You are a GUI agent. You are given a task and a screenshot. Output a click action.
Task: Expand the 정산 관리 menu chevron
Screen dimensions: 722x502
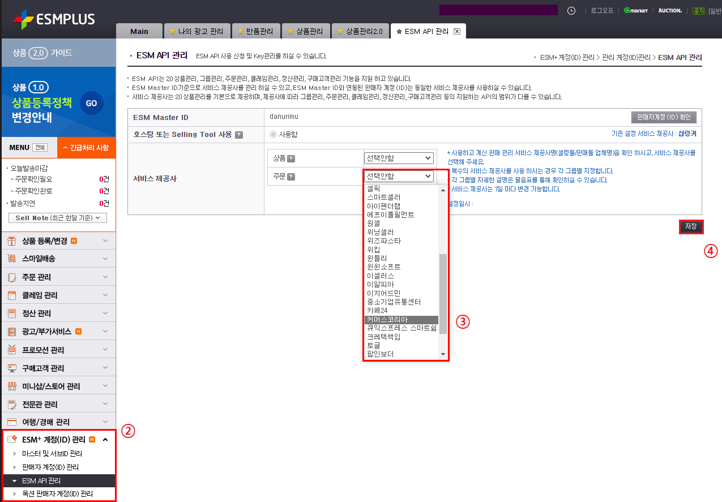[x=105, y=314]
